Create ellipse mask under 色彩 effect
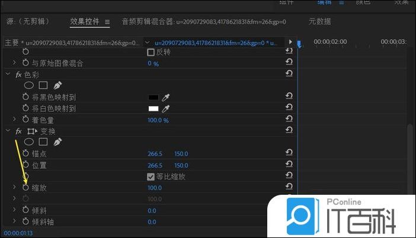Screen dimensions: 416x238 [29, 85]
